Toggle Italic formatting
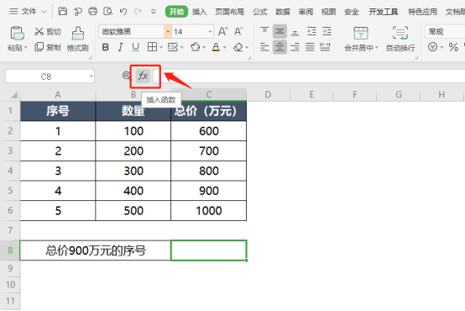The image size is (465, 311). point(120,47)
